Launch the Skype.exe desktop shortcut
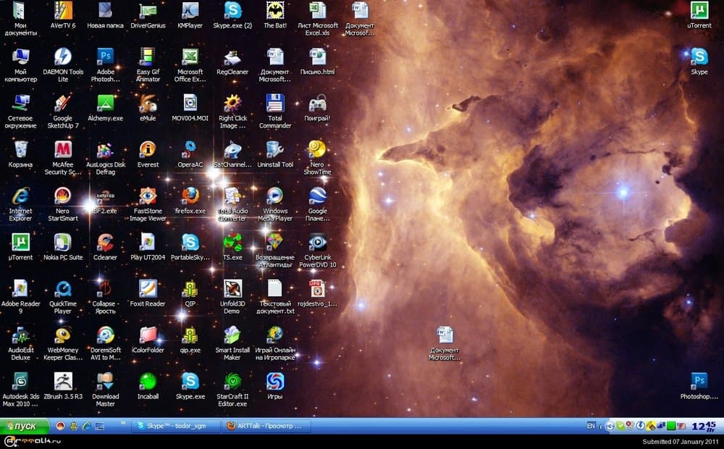Screen dimensions: 724x449 (x=190, y=382)
